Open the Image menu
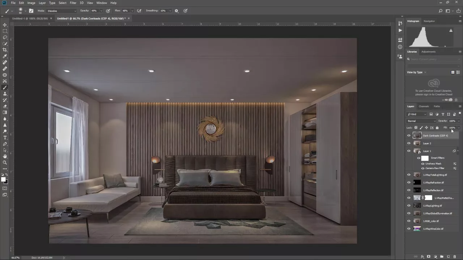463x260 pixels. pos(31,3)
